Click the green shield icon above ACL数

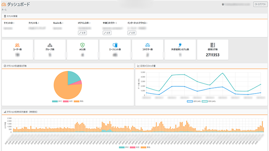(x=82, y=45)
